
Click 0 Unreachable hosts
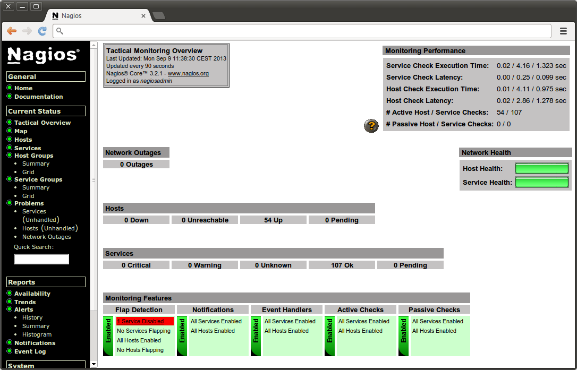[205, 220]
